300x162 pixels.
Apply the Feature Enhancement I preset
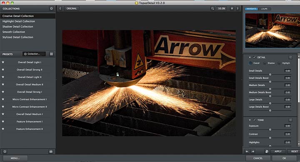coord(29,122)
